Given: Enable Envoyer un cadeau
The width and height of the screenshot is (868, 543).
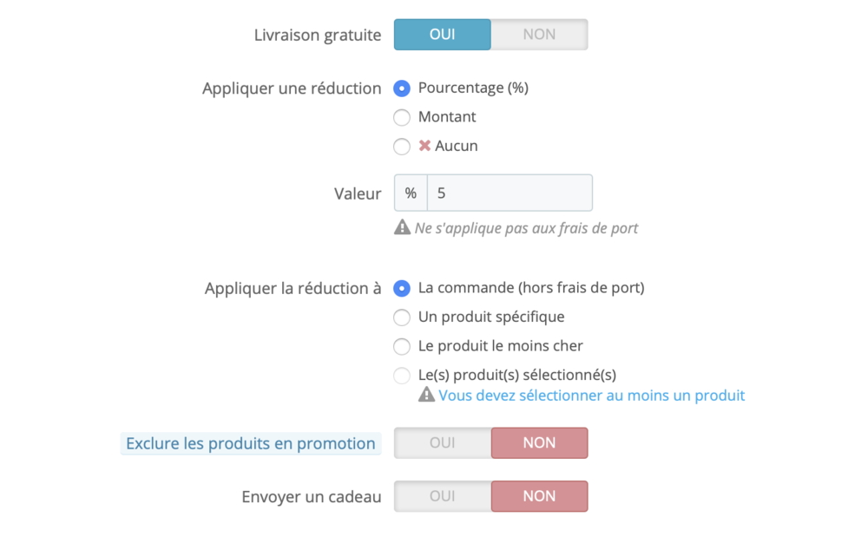Looking at the screenshot, I should point(442,496).
